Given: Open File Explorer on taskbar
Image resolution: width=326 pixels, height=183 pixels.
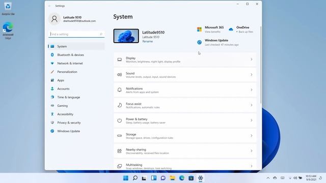Looking at the screenshot, I should pyautogui.click(x=172, y=178).
